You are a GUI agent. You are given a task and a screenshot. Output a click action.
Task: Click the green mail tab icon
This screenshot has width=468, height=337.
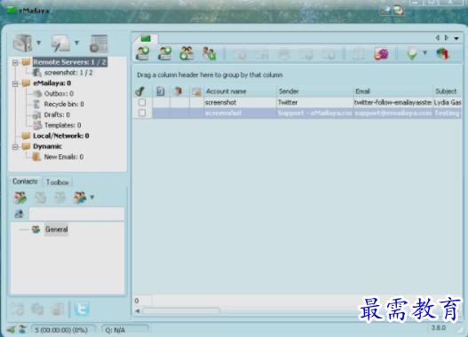tap(146, 38)
